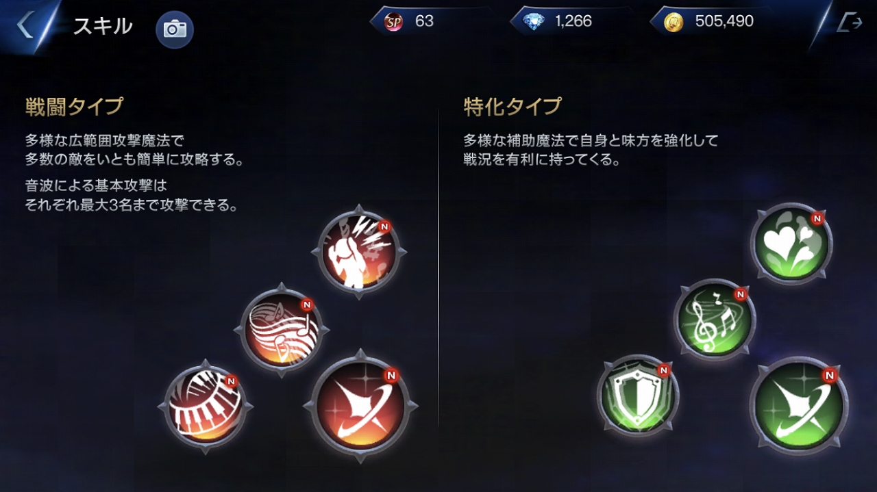Select the red piano keyboard skill icon
The image size is (877, 492).
pos(206,406)
